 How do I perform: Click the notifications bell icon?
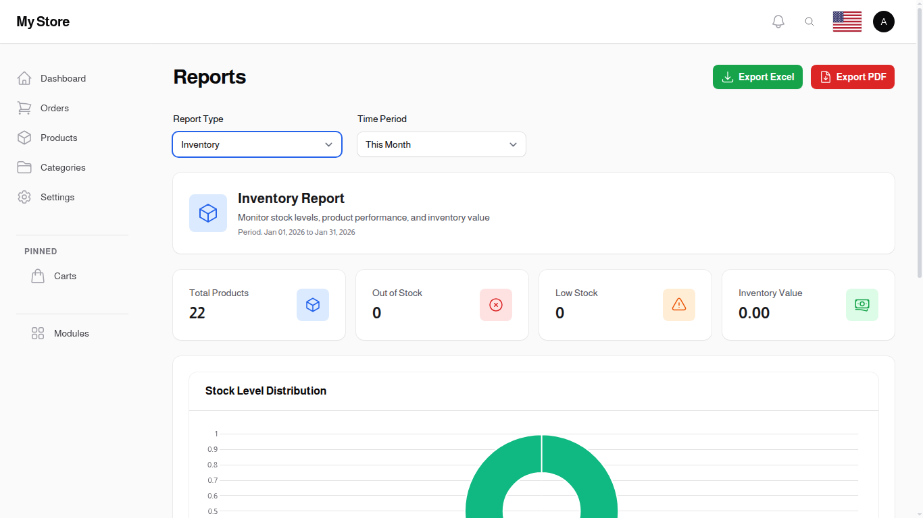(x=778, y=21)
